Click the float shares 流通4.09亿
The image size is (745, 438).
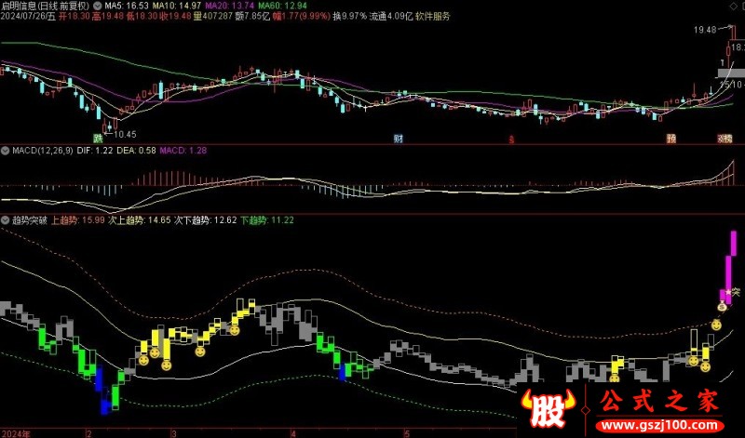(x=391, y=17)
